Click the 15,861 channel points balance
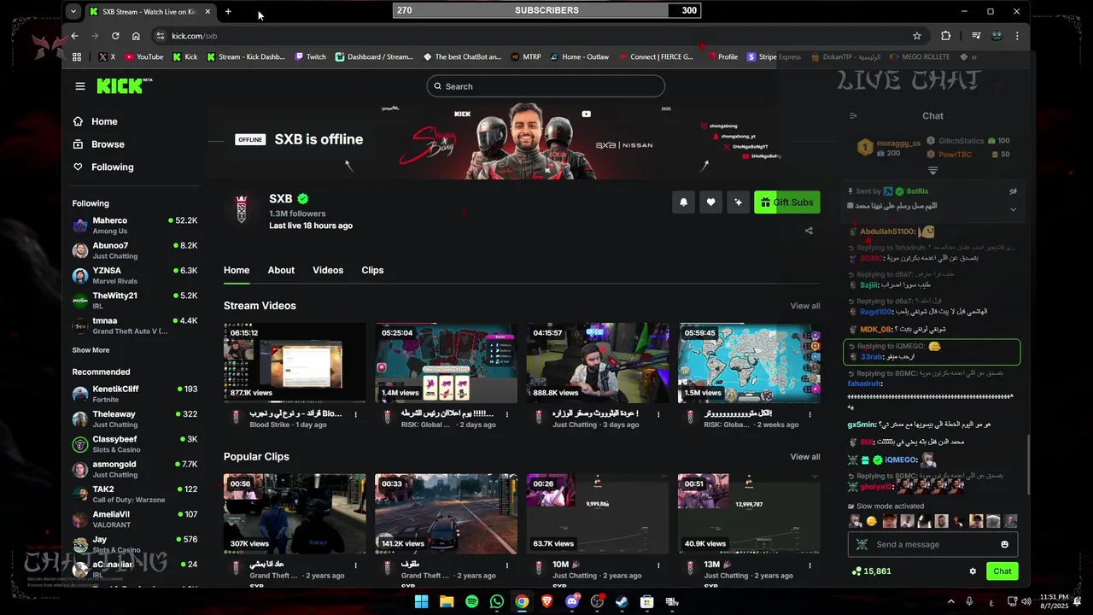 [x=871, y=571]
